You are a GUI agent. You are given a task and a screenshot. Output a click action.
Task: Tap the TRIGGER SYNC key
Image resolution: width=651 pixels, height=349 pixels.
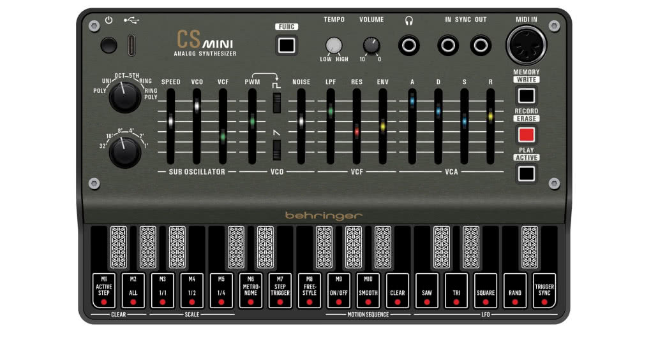(x=544, y=290)
